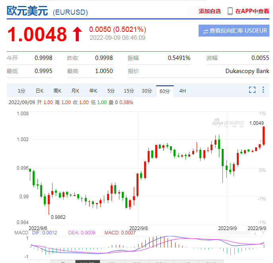The height and width of the screenshot is (263, 273).
Task: Click the 1.002 y-axis label
Action: pos(23,139)
